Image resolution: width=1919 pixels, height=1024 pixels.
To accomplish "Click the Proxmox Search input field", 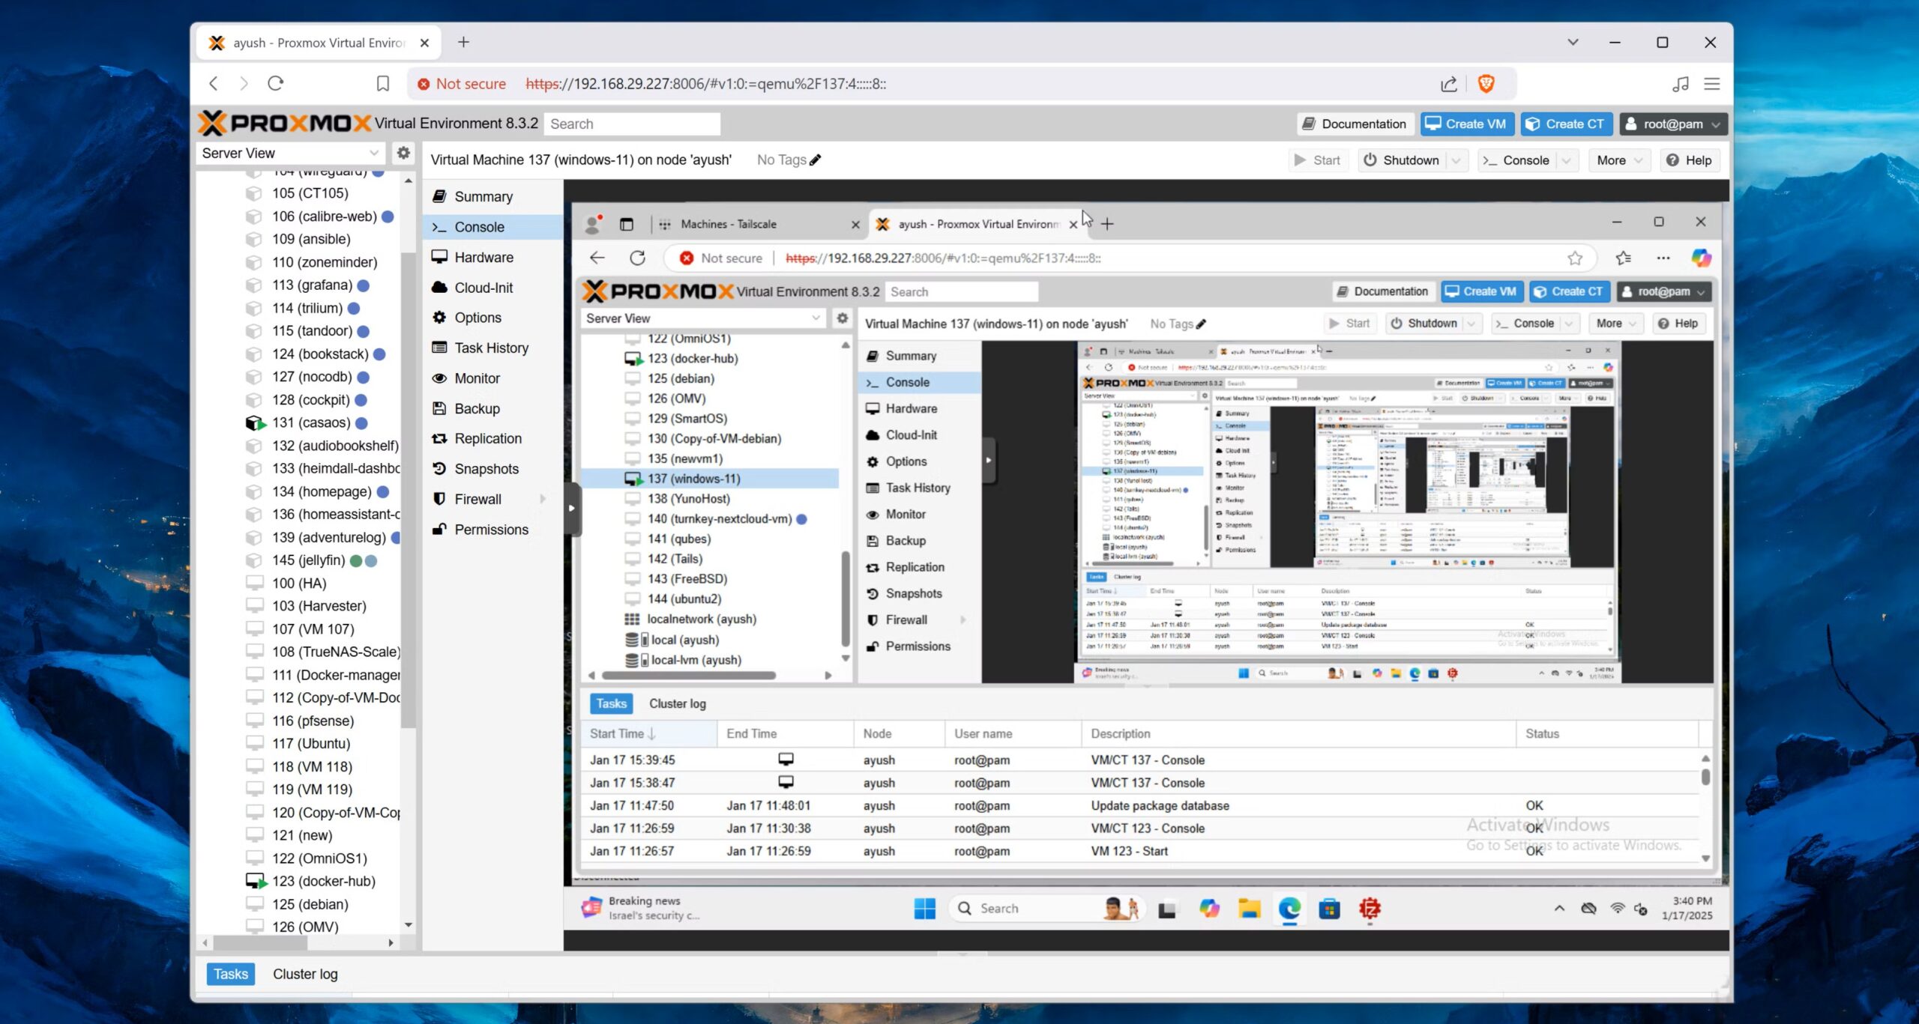I will (x=632, y=124).
